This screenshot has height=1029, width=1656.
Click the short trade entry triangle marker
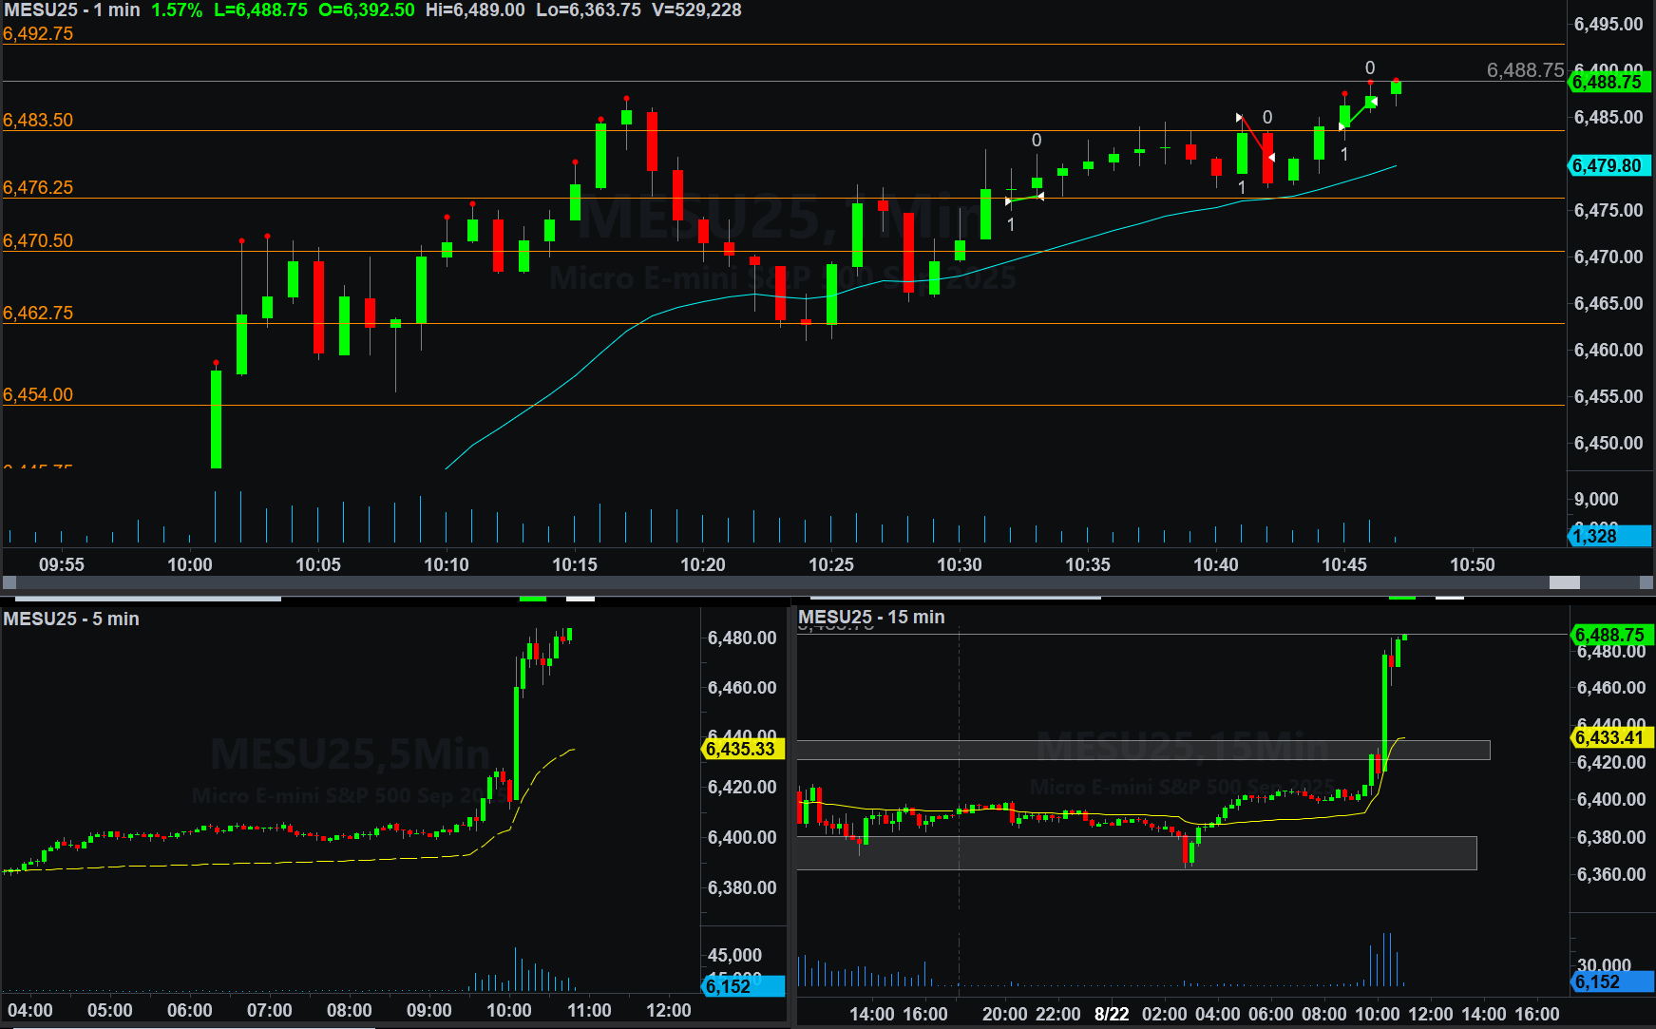[1239, 118]
